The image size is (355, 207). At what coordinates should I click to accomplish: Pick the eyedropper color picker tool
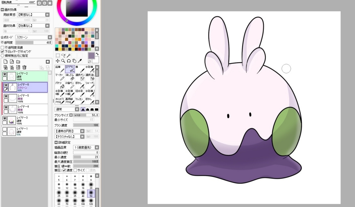point(80,61)
